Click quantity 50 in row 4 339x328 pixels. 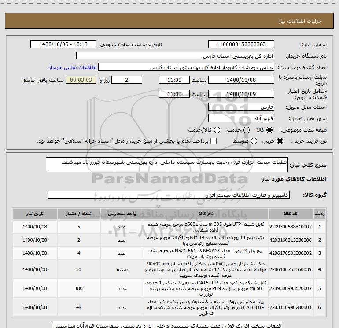click(x=79, y=269)
